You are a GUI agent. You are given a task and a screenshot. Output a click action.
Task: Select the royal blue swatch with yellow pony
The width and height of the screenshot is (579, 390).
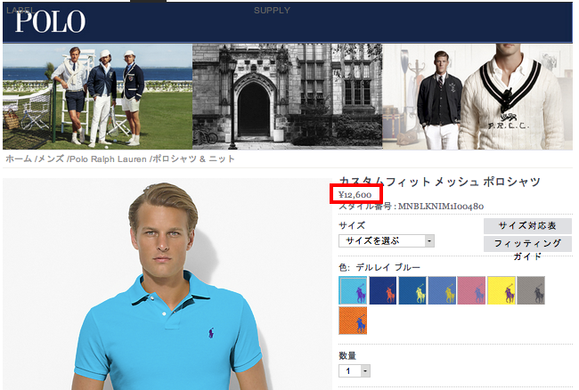click(x=412, y=290)
